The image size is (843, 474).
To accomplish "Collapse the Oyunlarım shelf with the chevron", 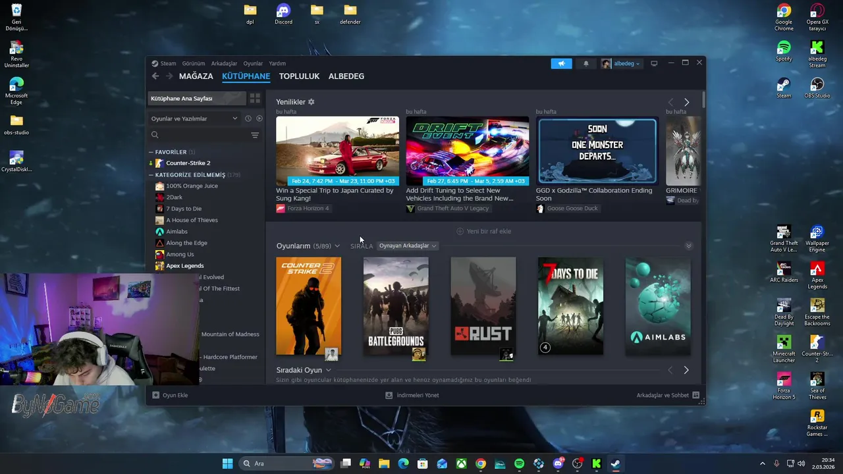I will (689, 246).
